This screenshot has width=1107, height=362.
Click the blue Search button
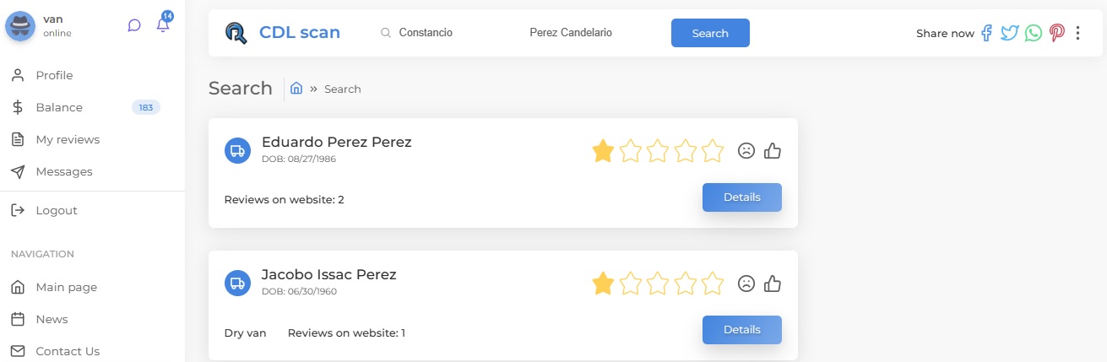(710, 33)
